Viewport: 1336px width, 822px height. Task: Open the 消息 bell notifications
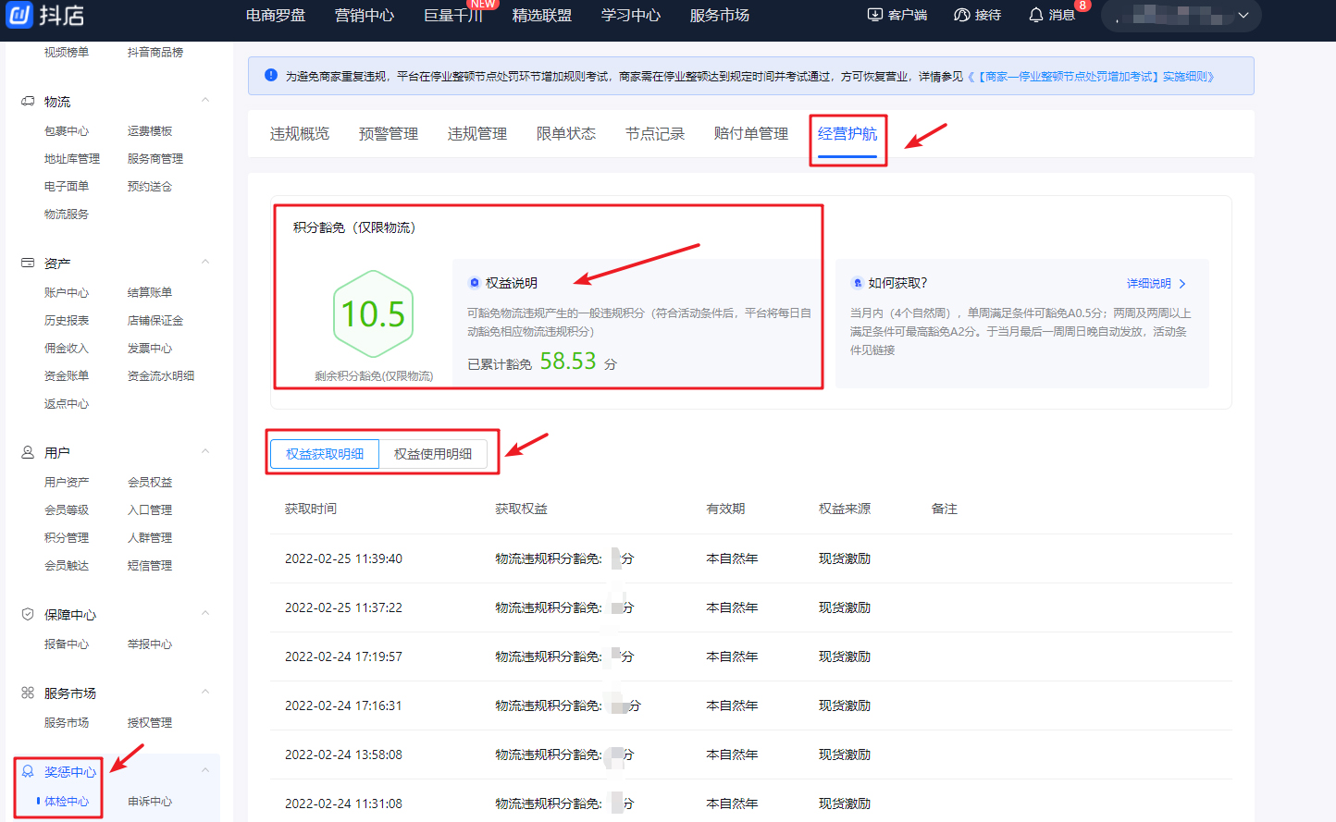coord(1036,15)
